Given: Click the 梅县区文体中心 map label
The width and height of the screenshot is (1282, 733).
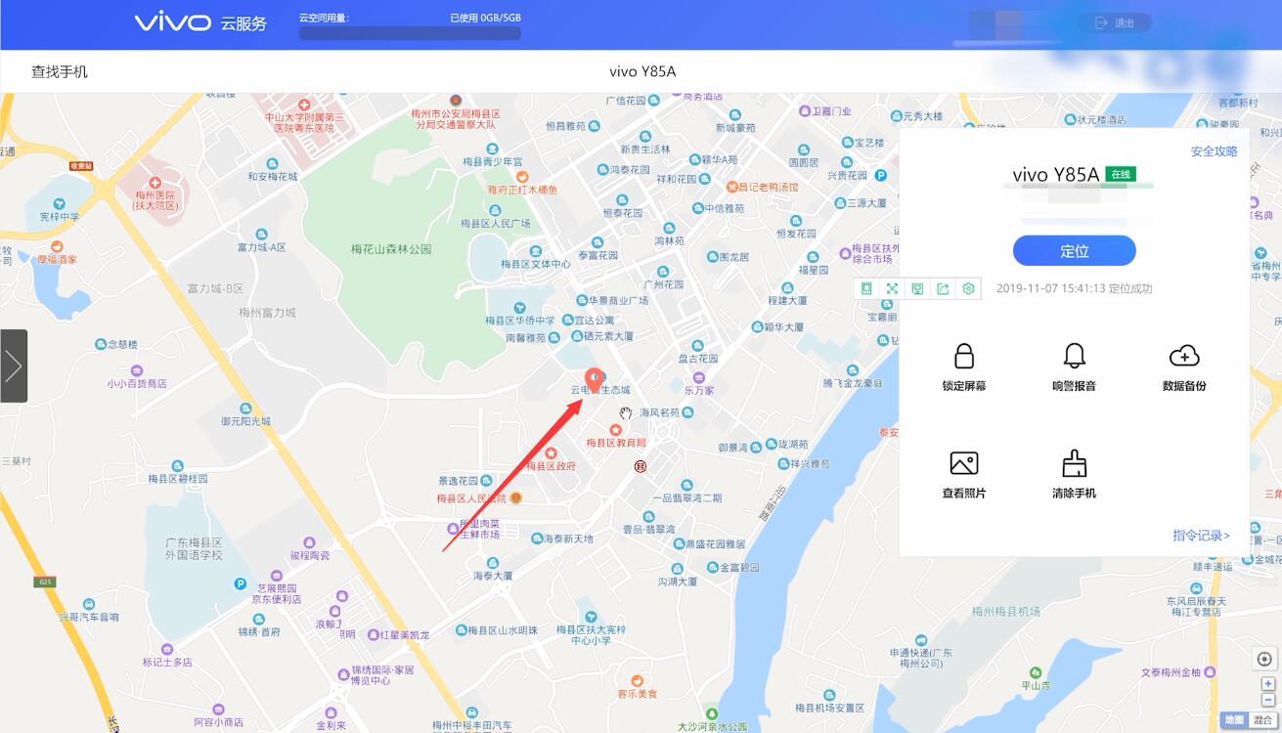Looking at the screenshot, I should (536, 264).
